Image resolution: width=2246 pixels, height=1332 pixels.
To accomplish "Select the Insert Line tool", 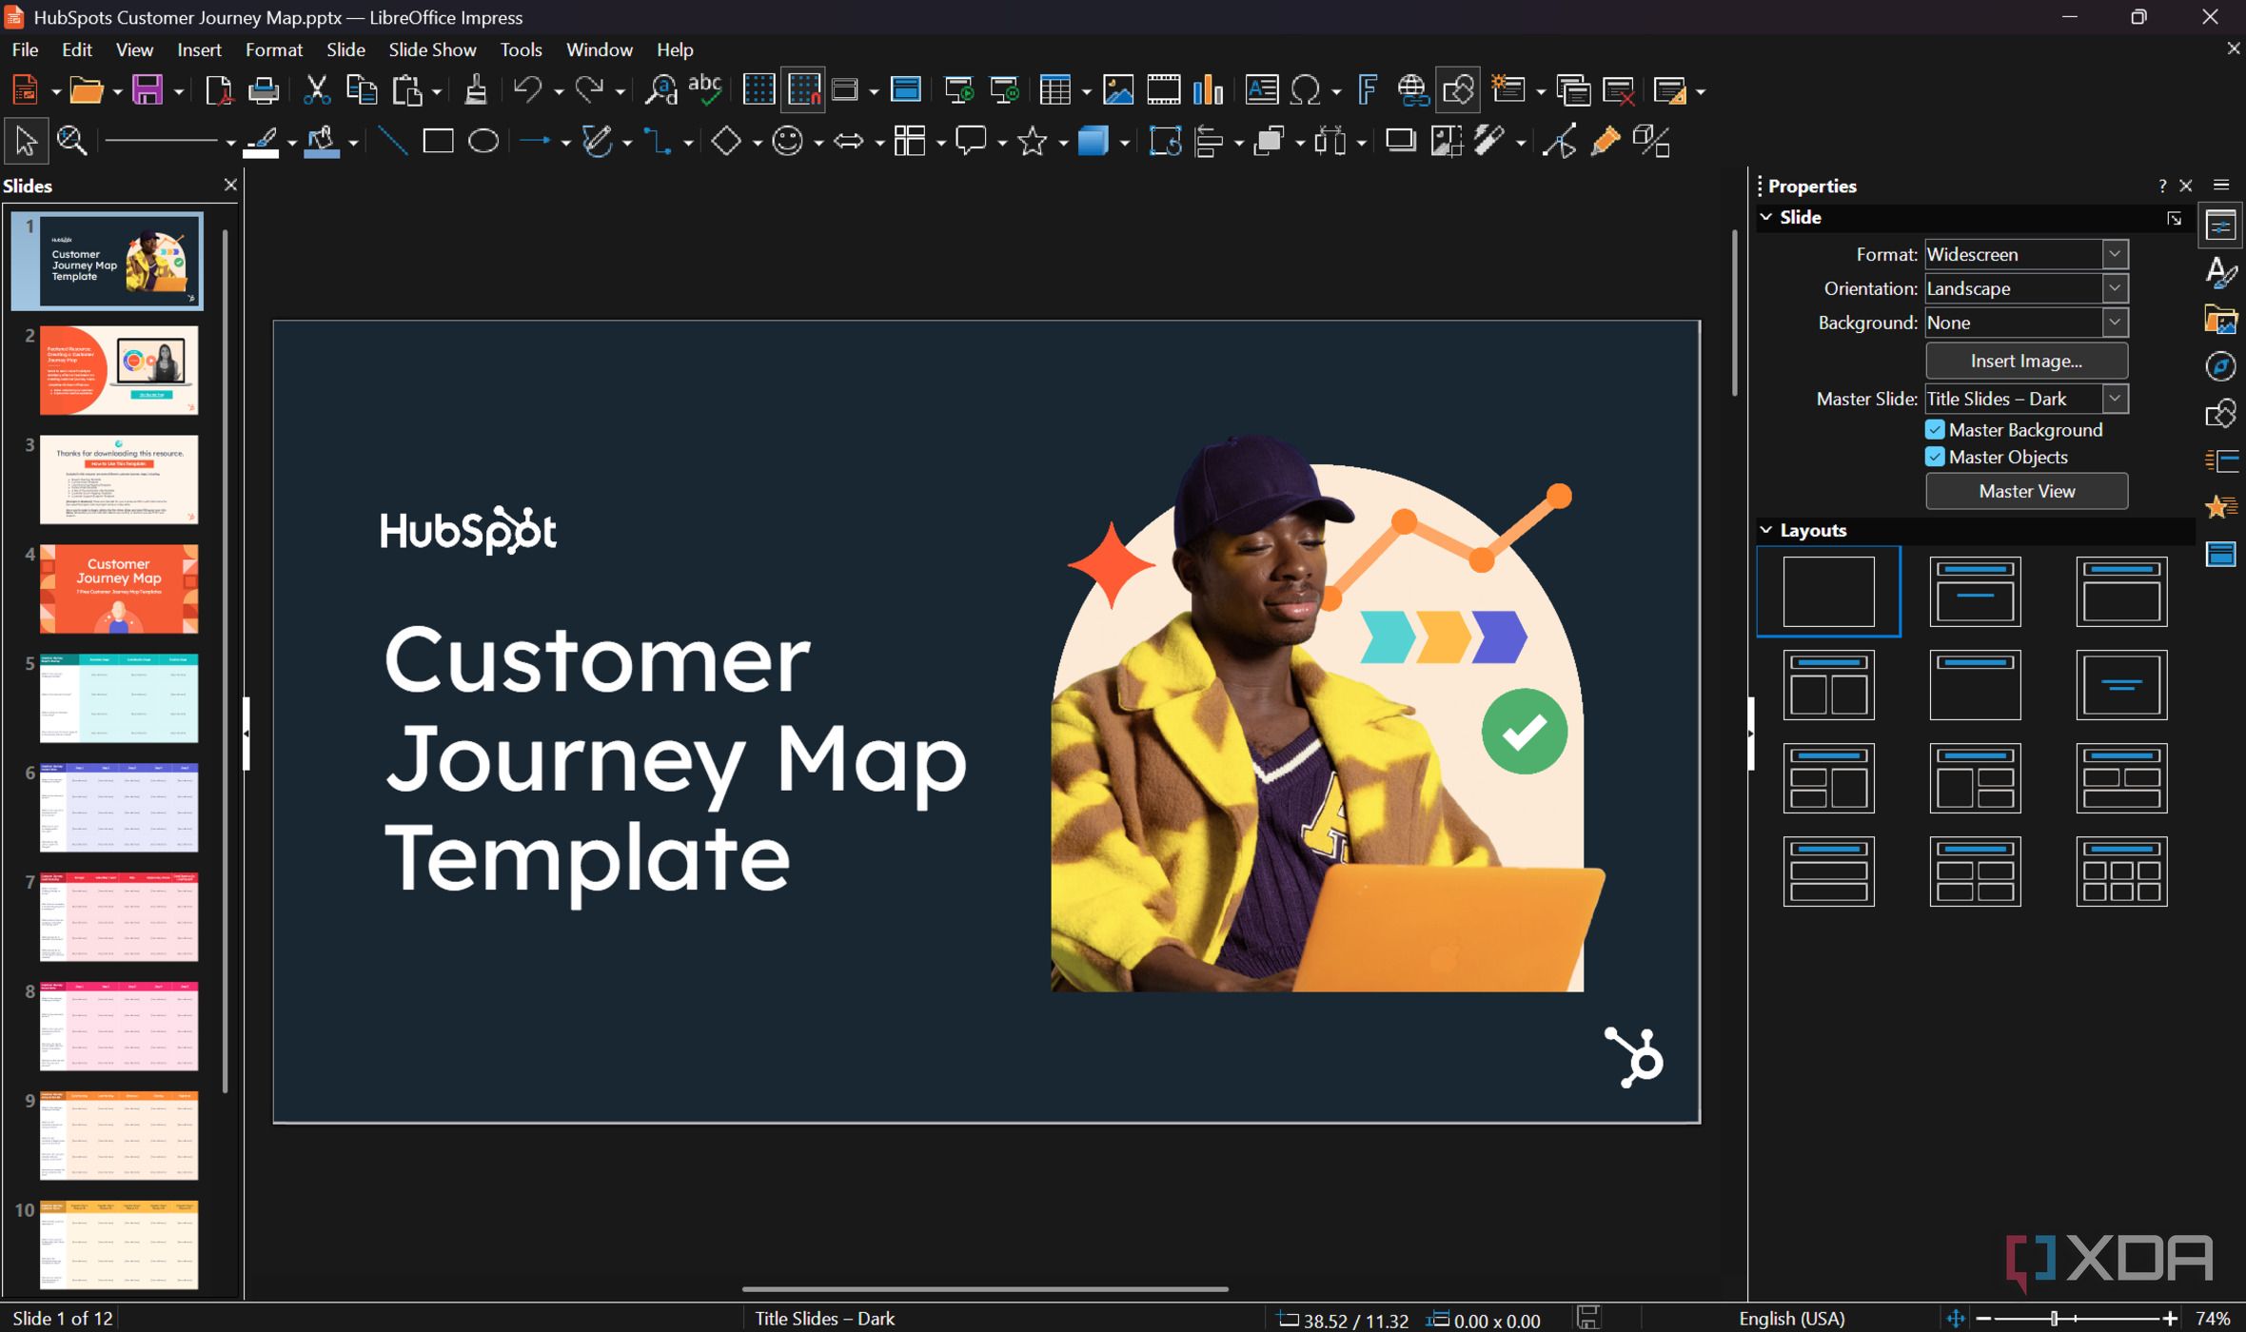I will 392,142.
